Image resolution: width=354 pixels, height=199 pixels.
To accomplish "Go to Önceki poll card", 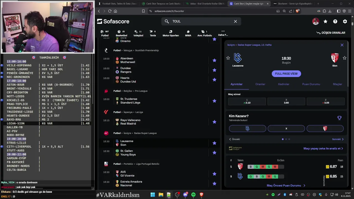I will 235,139.
